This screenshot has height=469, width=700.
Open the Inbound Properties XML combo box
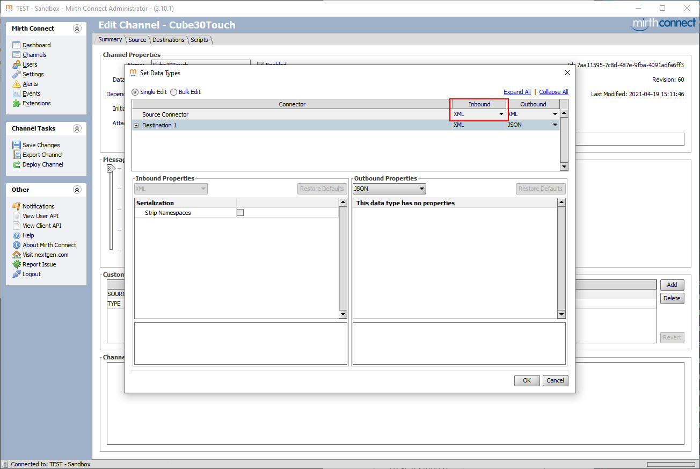[171, 189]
